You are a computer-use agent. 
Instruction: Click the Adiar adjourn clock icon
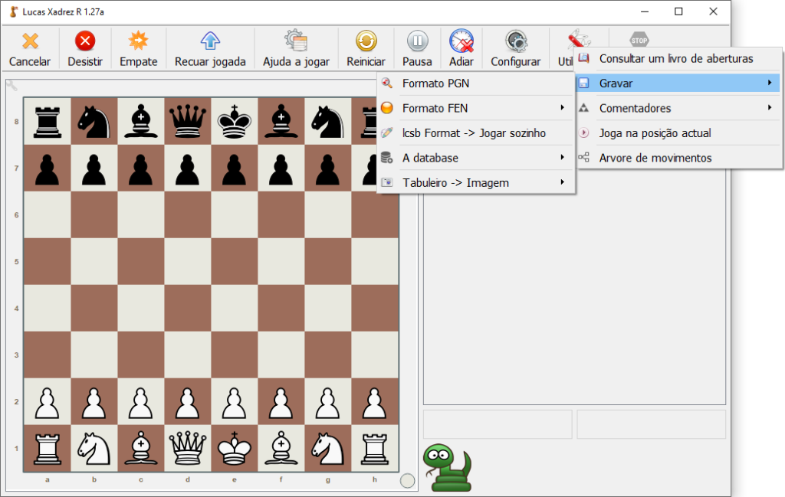461,39
